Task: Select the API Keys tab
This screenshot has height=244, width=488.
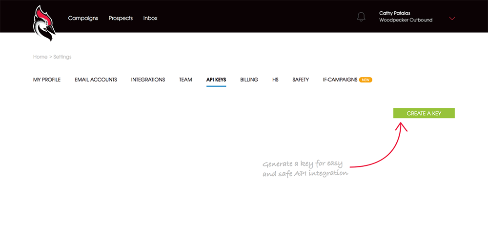Action: coord(216,80)
